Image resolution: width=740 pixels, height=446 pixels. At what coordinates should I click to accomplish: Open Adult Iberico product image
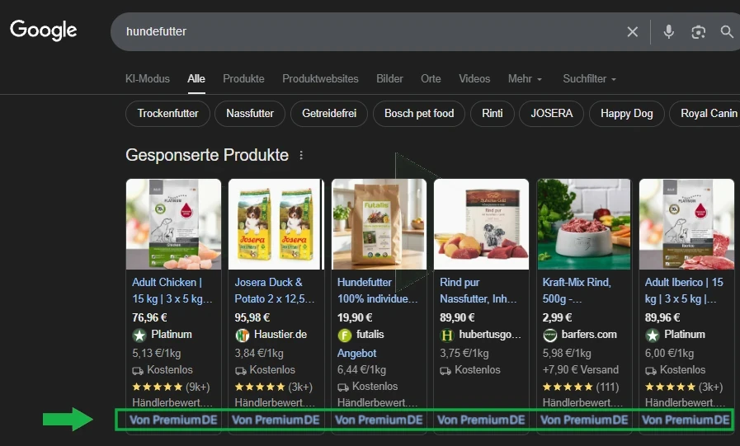coord(686,224)
